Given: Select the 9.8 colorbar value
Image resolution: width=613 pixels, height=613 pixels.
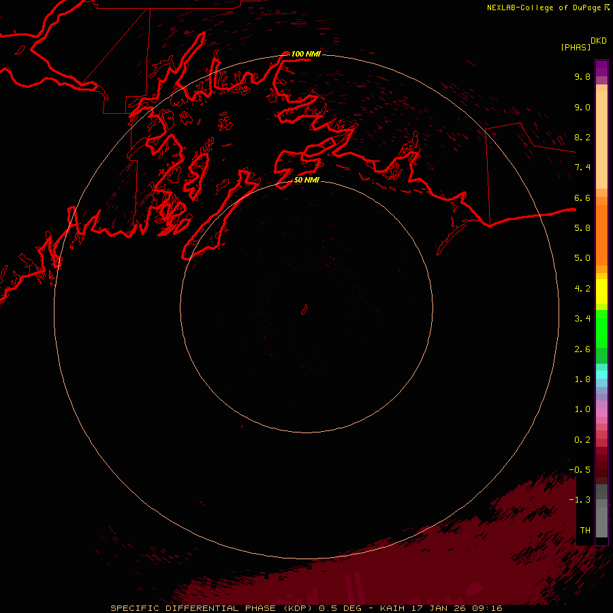Looking at the screenshot, I should 582,76.
